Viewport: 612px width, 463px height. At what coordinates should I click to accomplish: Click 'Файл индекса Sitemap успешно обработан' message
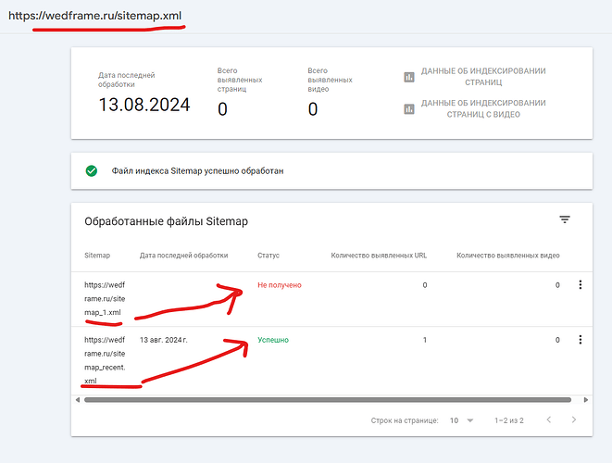pos(197,171)
